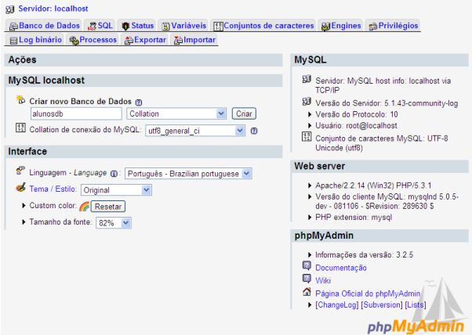Visit Página Oficial do phpMyAdmin link
Viewport: 472px width, 335px height.
(368, 294)
